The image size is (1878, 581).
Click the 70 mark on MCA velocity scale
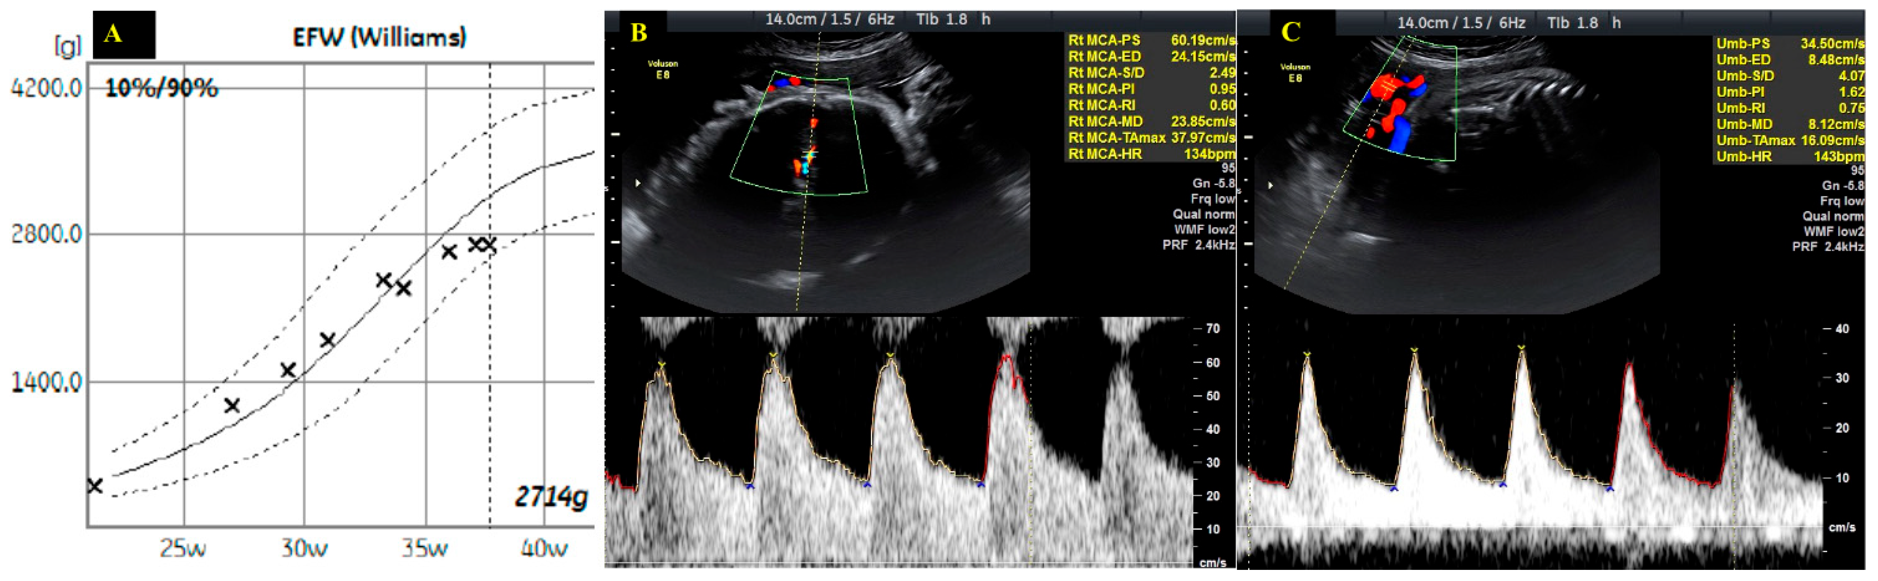point(1212,328)
